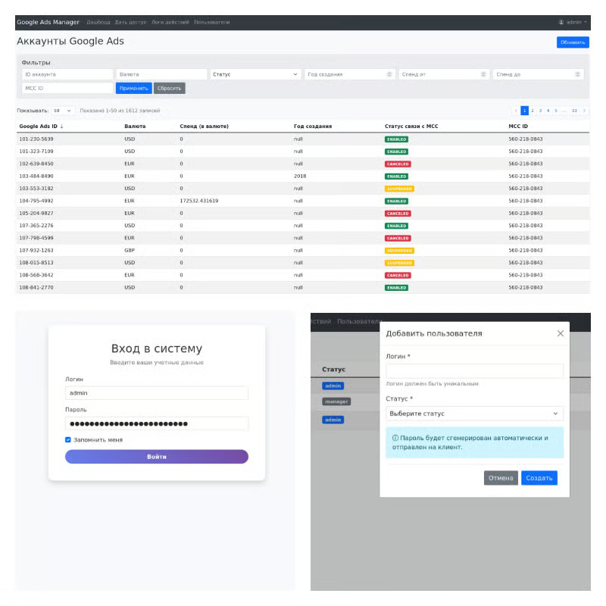Click the MCC ID column header
This screenshot has width=606, height=606.
point(518,127)
